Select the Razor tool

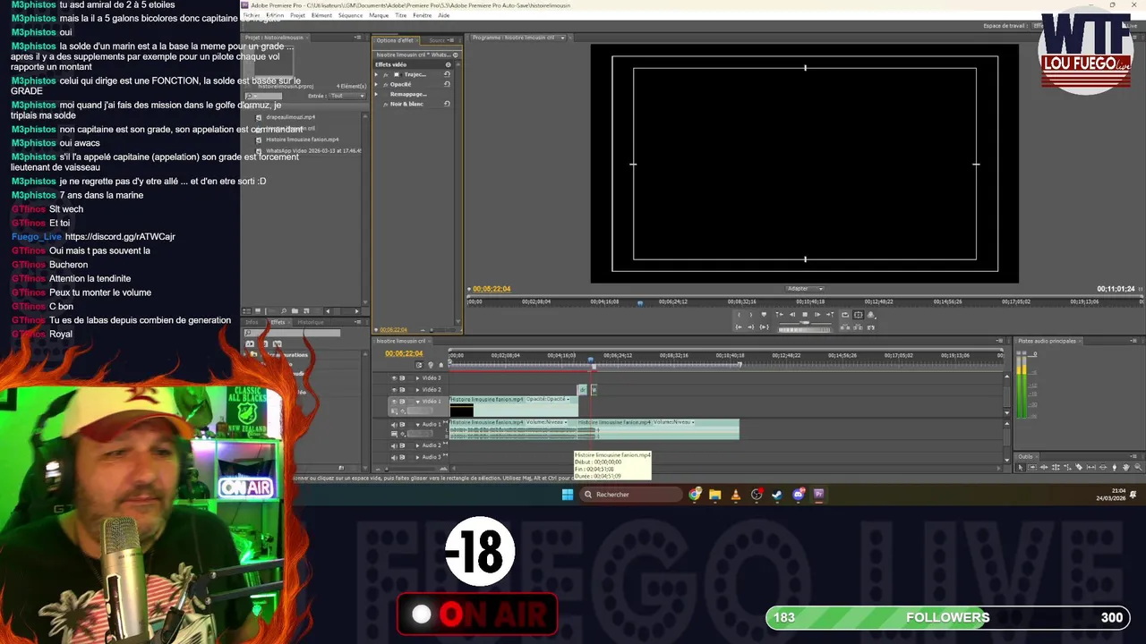[1079, 467]
